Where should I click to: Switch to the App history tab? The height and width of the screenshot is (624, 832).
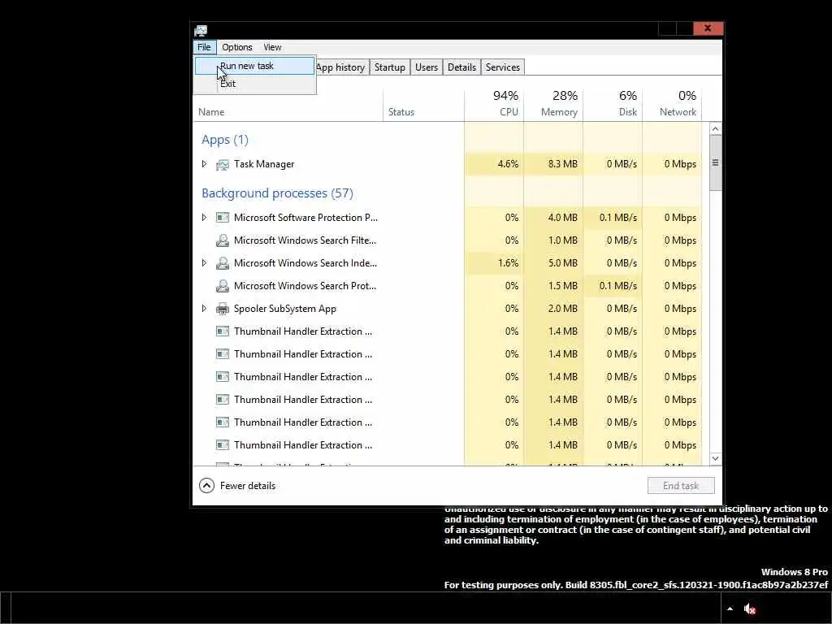tap(340, 67)
